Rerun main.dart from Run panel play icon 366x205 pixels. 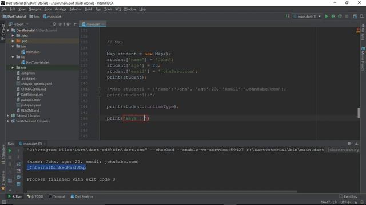[10, 151]
